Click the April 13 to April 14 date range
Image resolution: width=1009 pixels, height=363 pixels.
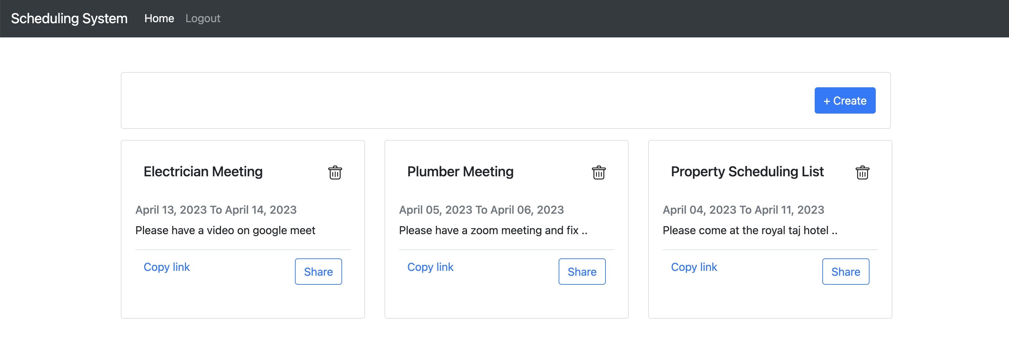[x=216, y=210]
